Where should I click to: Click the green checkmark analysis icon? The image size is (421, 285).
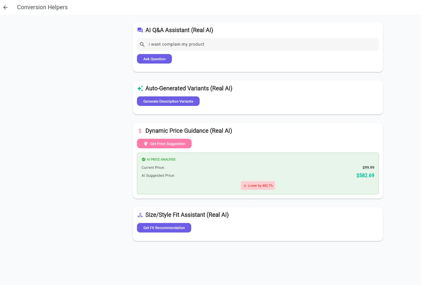click(x=144, y=160)
